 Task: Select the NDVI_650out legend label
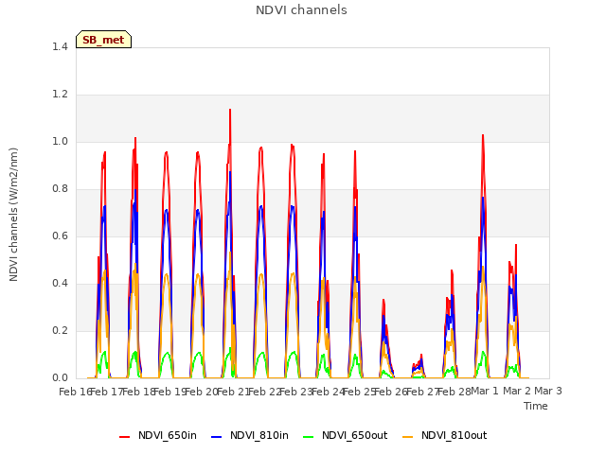click(x=355, y=435)
